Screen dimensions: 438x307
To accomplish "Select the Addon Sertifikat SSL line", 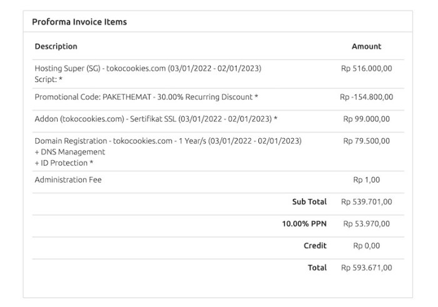I will (156, 119).
